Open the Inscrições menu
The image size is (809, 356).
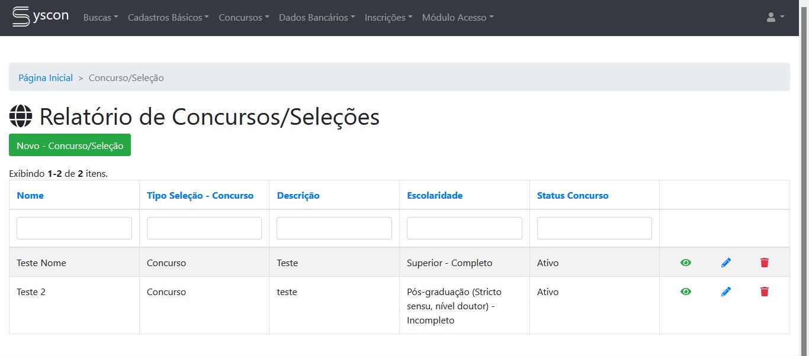pyautogui.click(x=389, y=18)
